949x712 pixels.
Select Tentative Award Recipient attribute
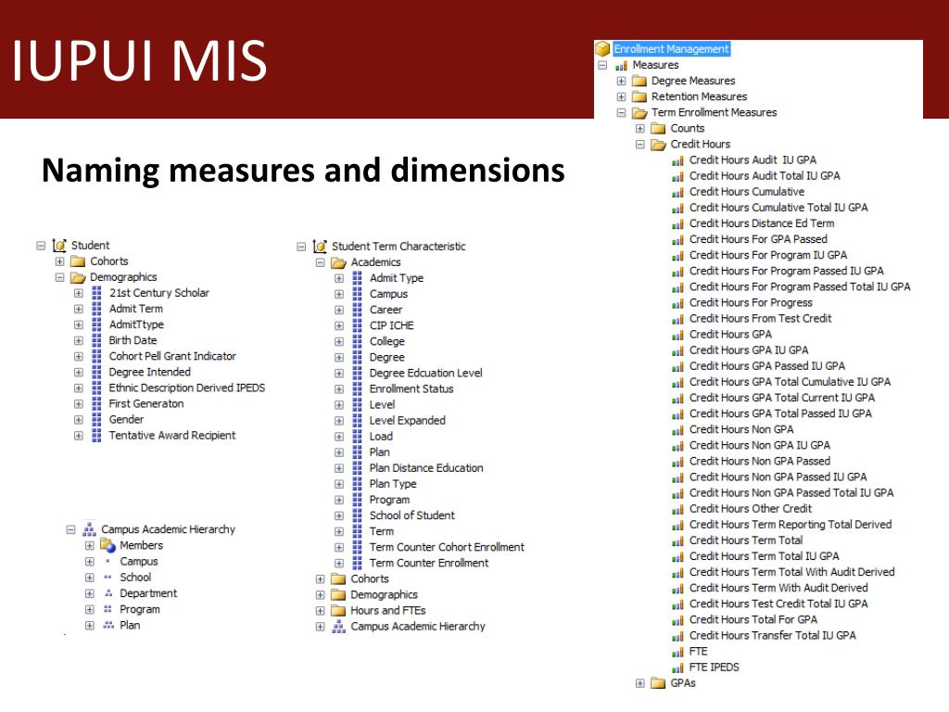tap(171, 436)
